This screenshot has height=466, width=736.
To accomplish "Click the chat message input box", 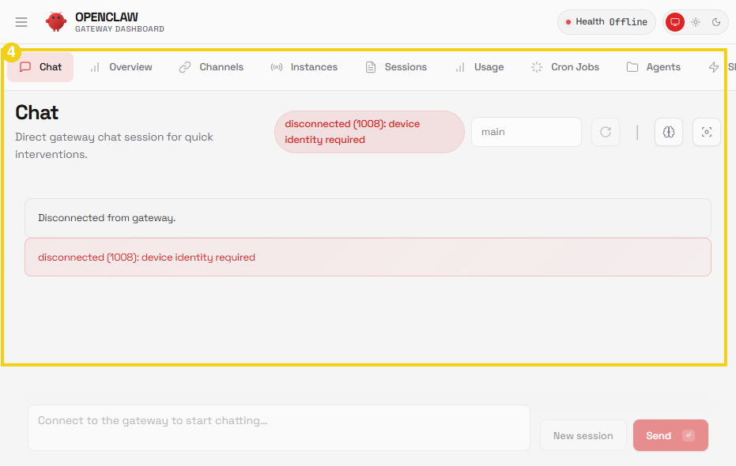I will pyautogui.click(x=278, y=427).
